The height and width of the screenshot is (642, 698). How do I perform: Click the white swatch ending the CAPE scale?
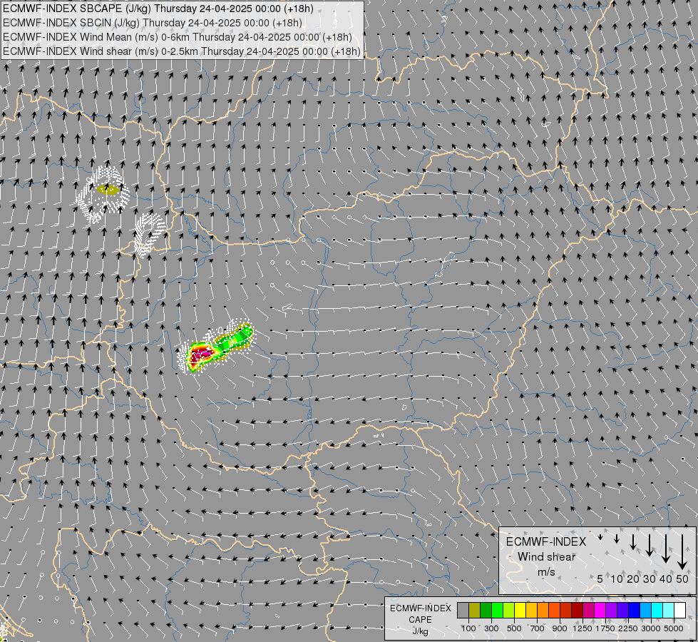[x=679, y=611]
